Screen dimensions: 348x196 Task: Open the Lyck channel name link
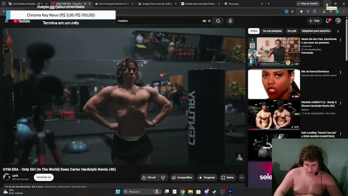click(15, 176)
